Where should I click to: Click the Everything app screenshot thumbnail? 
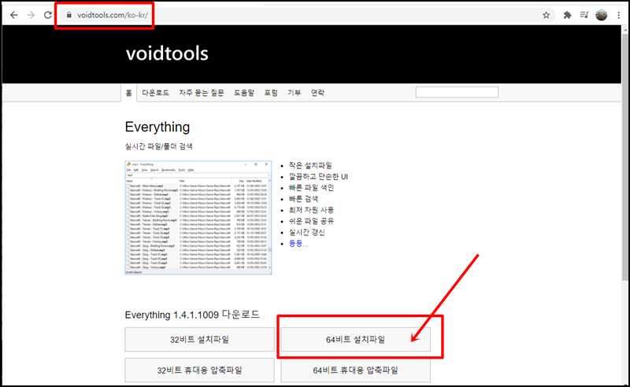(198, 218)
